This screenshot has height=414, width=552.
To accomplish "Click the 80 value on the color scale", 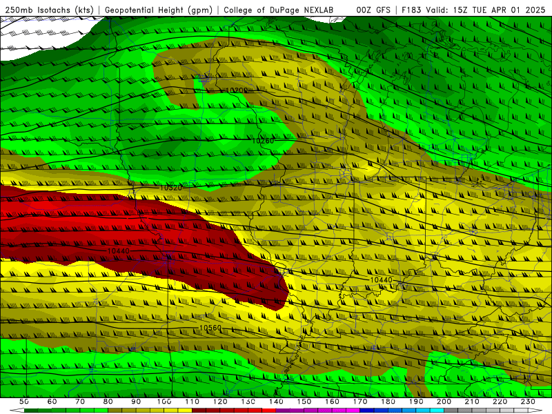I will [x=108, y=402].
